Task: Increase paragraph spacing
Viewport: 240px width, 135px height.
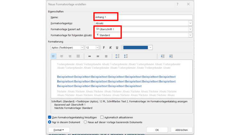Action: 117,56
